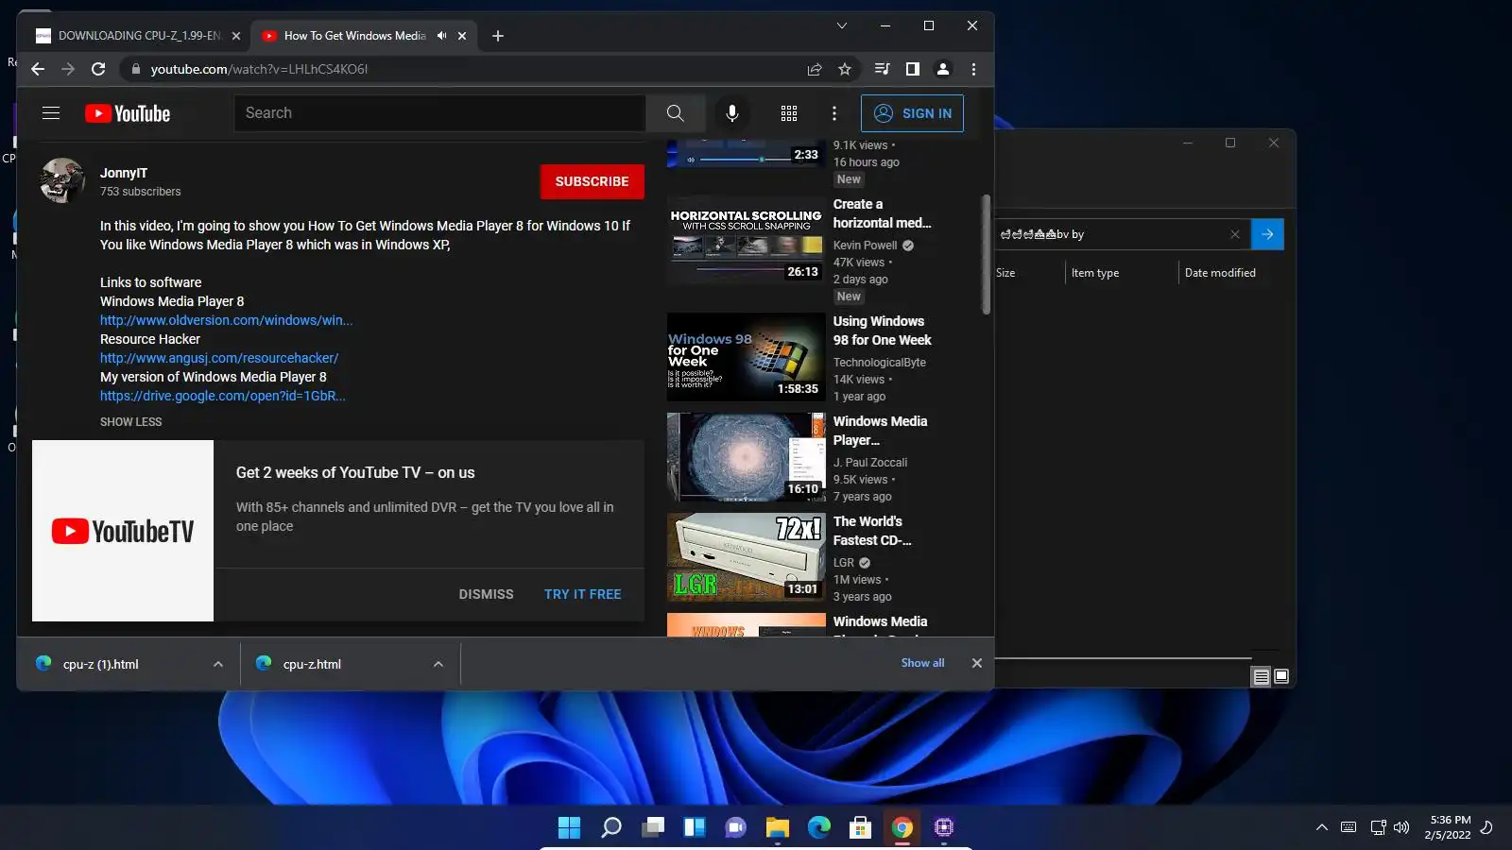Sort by Date modified column in background window

(1220, 273)
